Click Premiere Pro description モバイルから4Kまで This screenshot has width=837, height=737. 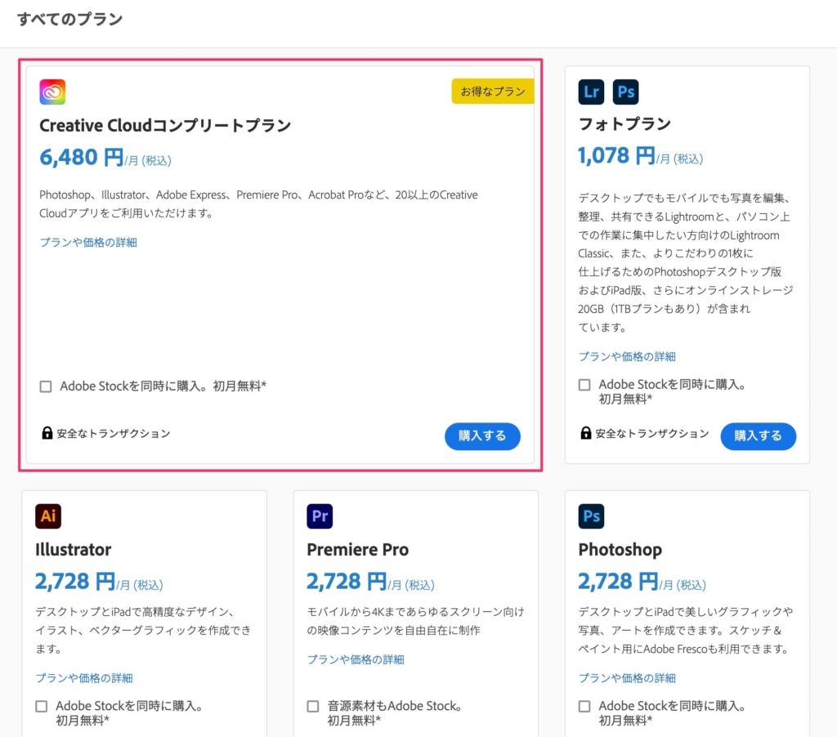click(x=415, y=621)
